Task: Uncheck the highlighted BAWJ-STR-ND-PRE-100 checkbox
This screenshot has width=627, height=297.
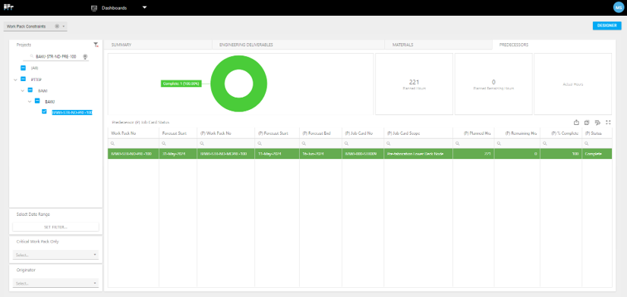Action: 44,112
